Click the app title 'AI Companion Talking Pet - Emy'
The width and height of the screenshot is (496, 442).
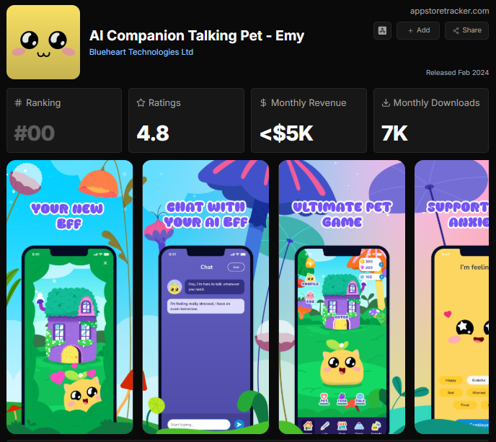[x=196, y=35]
